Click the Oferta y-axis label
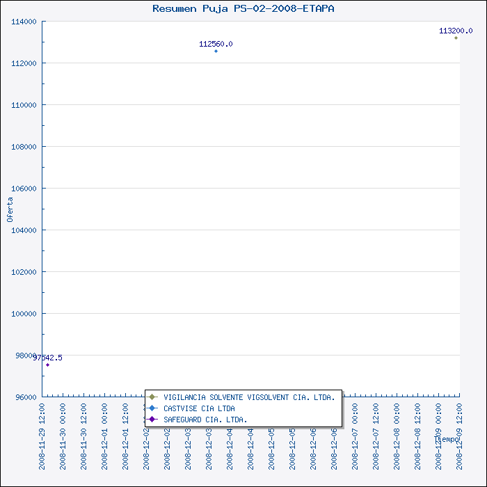This screenshot has height=487, width=487. pos(10,209)
